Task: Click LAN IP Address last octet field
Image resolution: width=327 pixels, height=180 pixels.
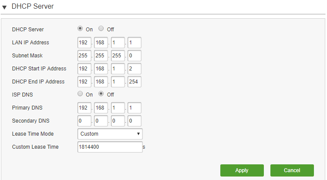Action: 135,43
